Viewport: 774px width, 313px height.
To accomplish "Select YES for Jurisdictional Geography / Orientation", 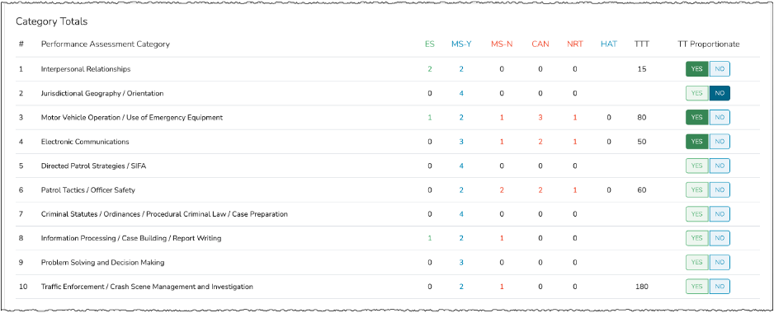I will coord(697,93).
